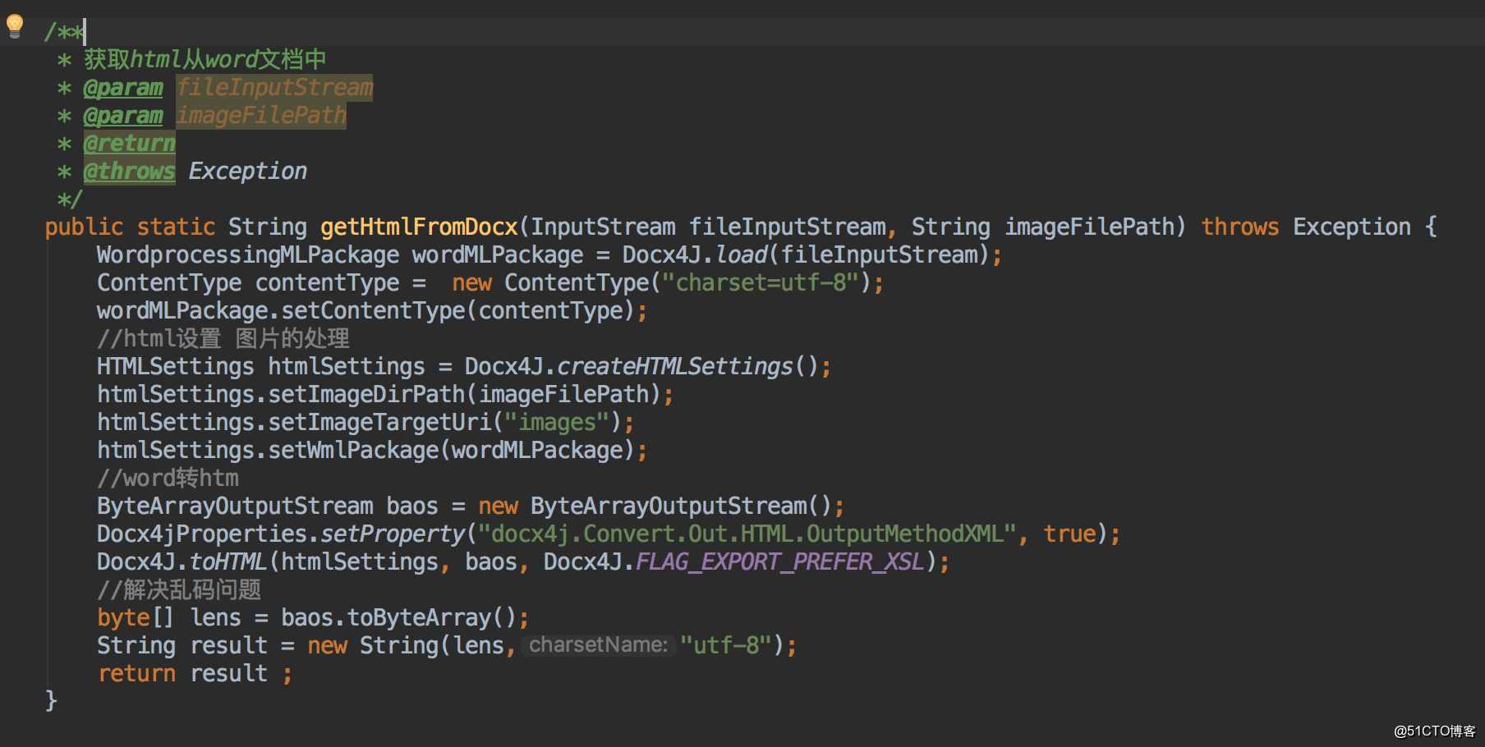1485x747 pixels.
Task: Click the "throws" keyword in the method signature
Action: [x=1240, y=227]
